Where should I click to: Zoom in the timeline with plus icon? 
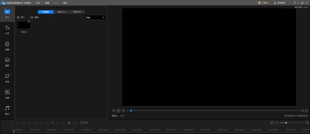307,123
